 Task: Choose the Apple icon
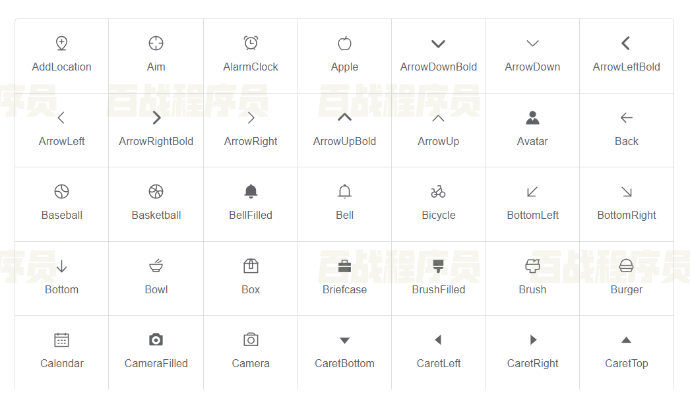[x=344, y=43]
